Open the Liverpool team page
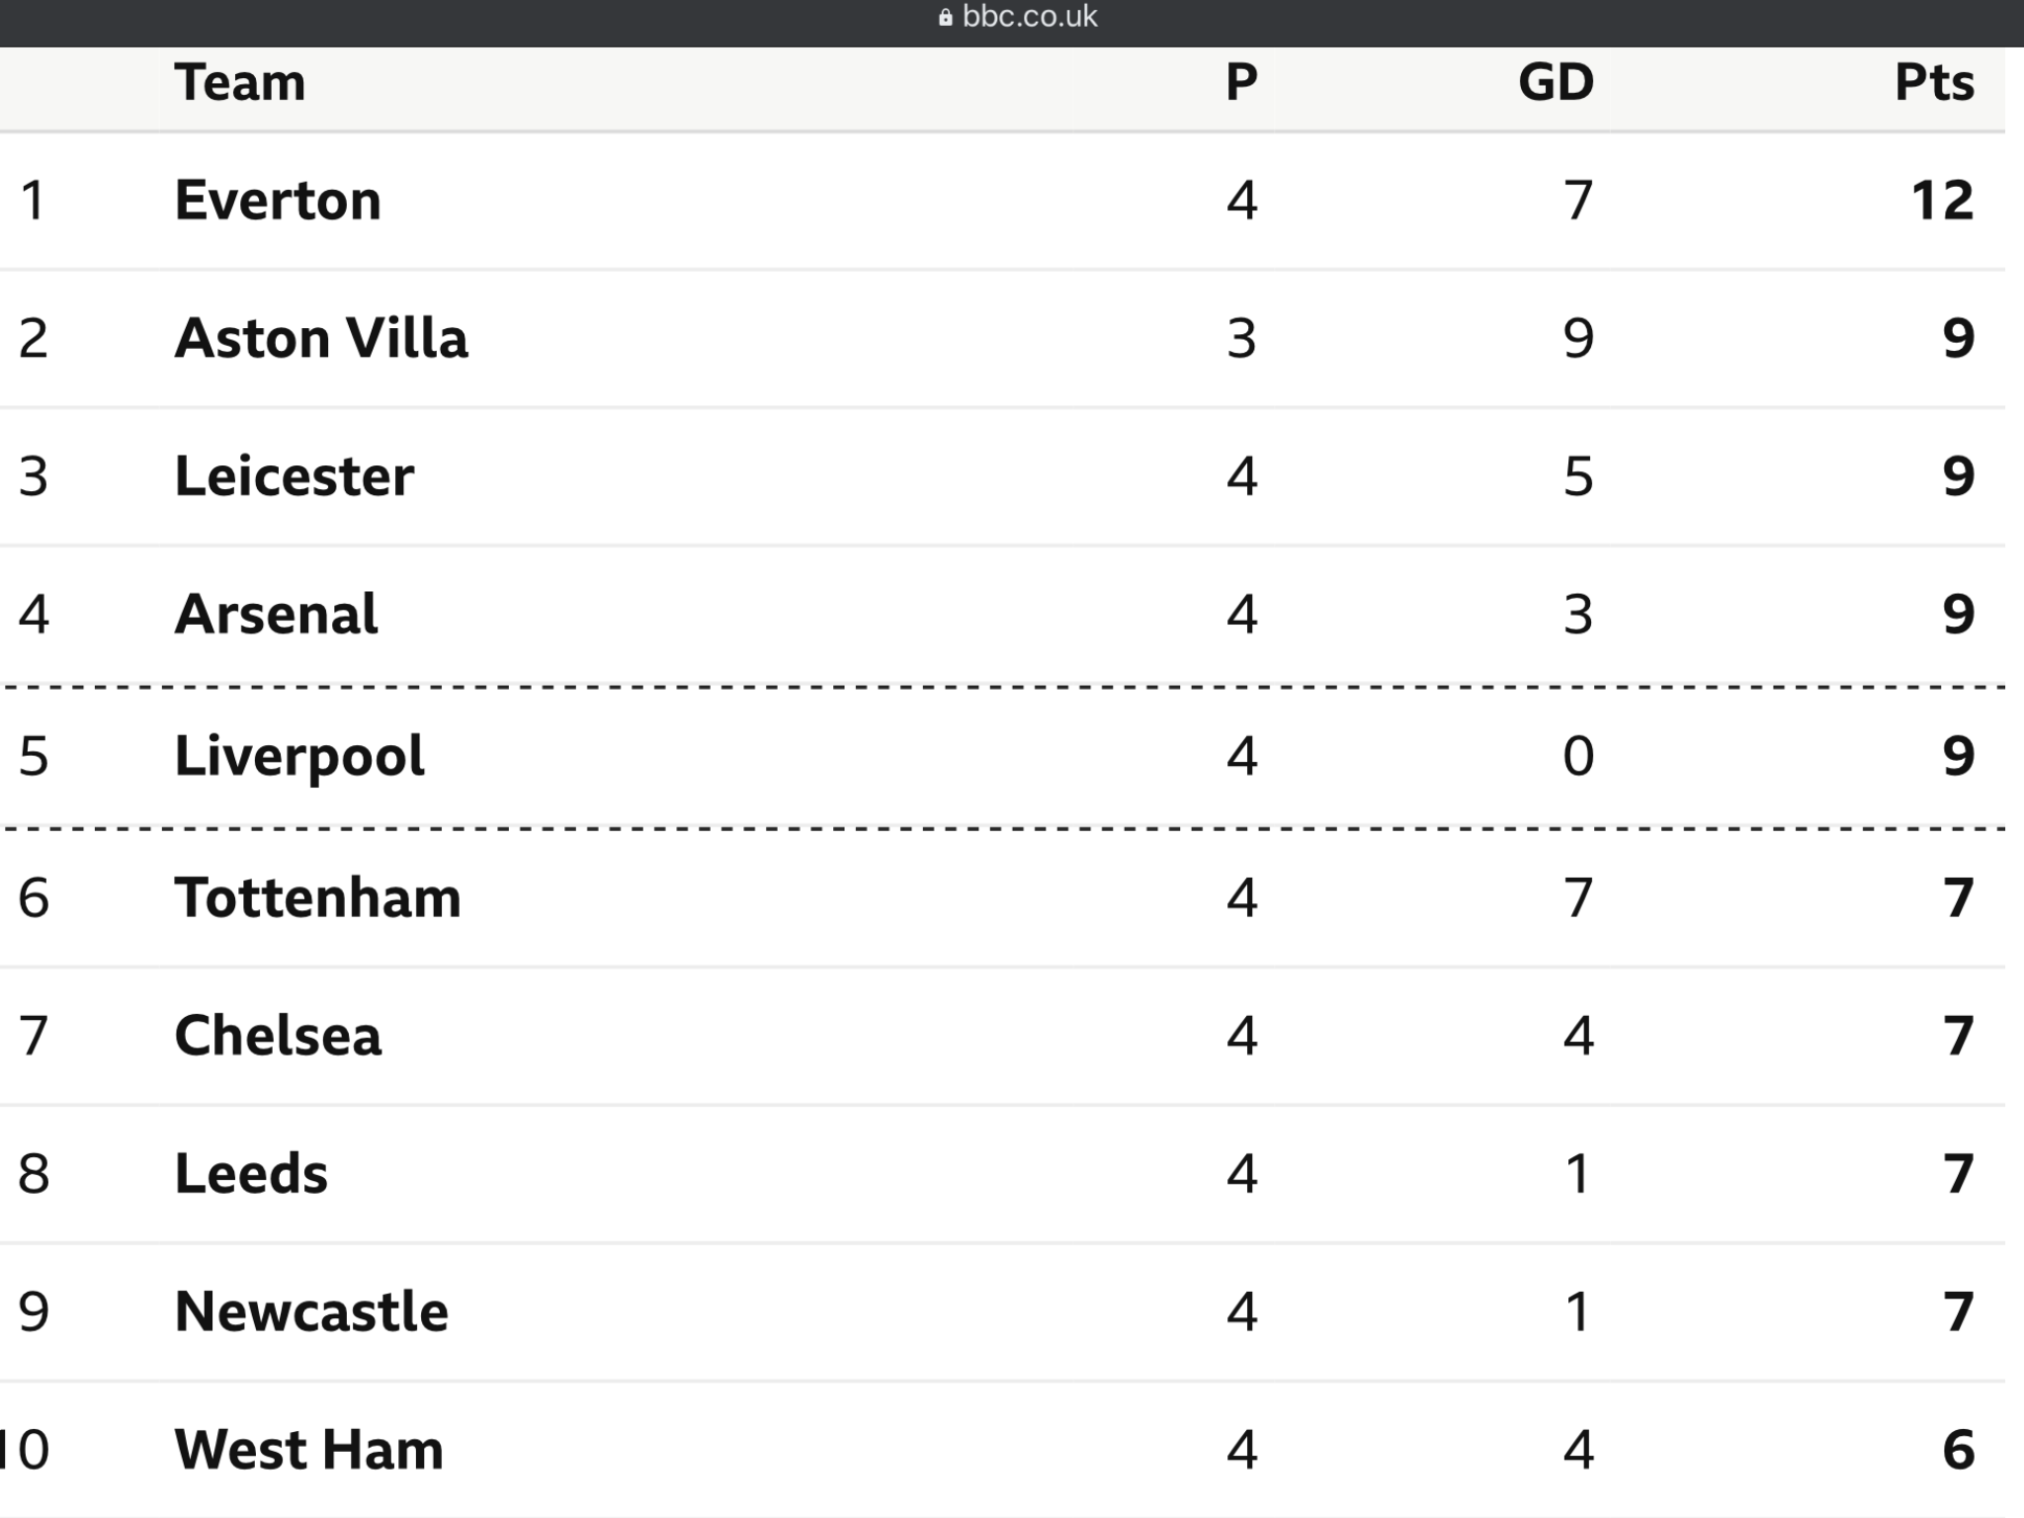This screenshot has height=1518, width=2024. (299, 757)
